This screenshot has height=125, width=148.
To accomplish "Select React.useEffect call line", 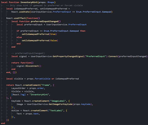I will click(x=23, y=18).
